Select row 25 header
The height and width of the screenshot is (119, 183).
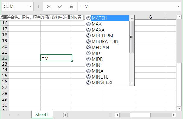point(5,76)
